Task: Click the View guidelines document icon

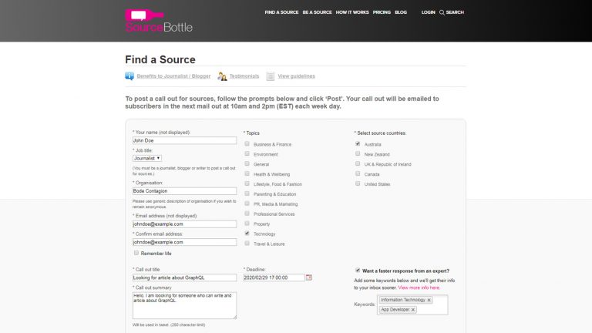Action: (271, 76)
